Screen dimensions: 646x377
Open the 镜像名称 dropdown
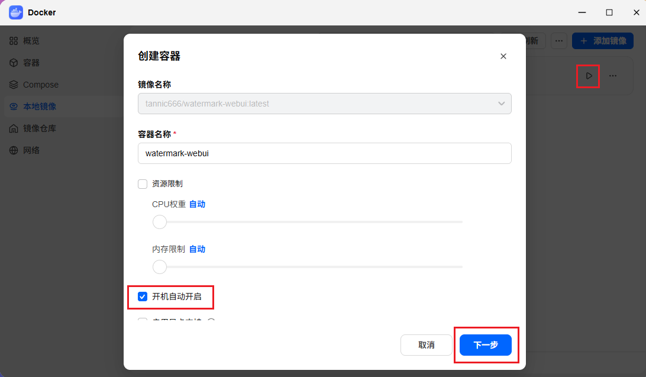(325, 104)
